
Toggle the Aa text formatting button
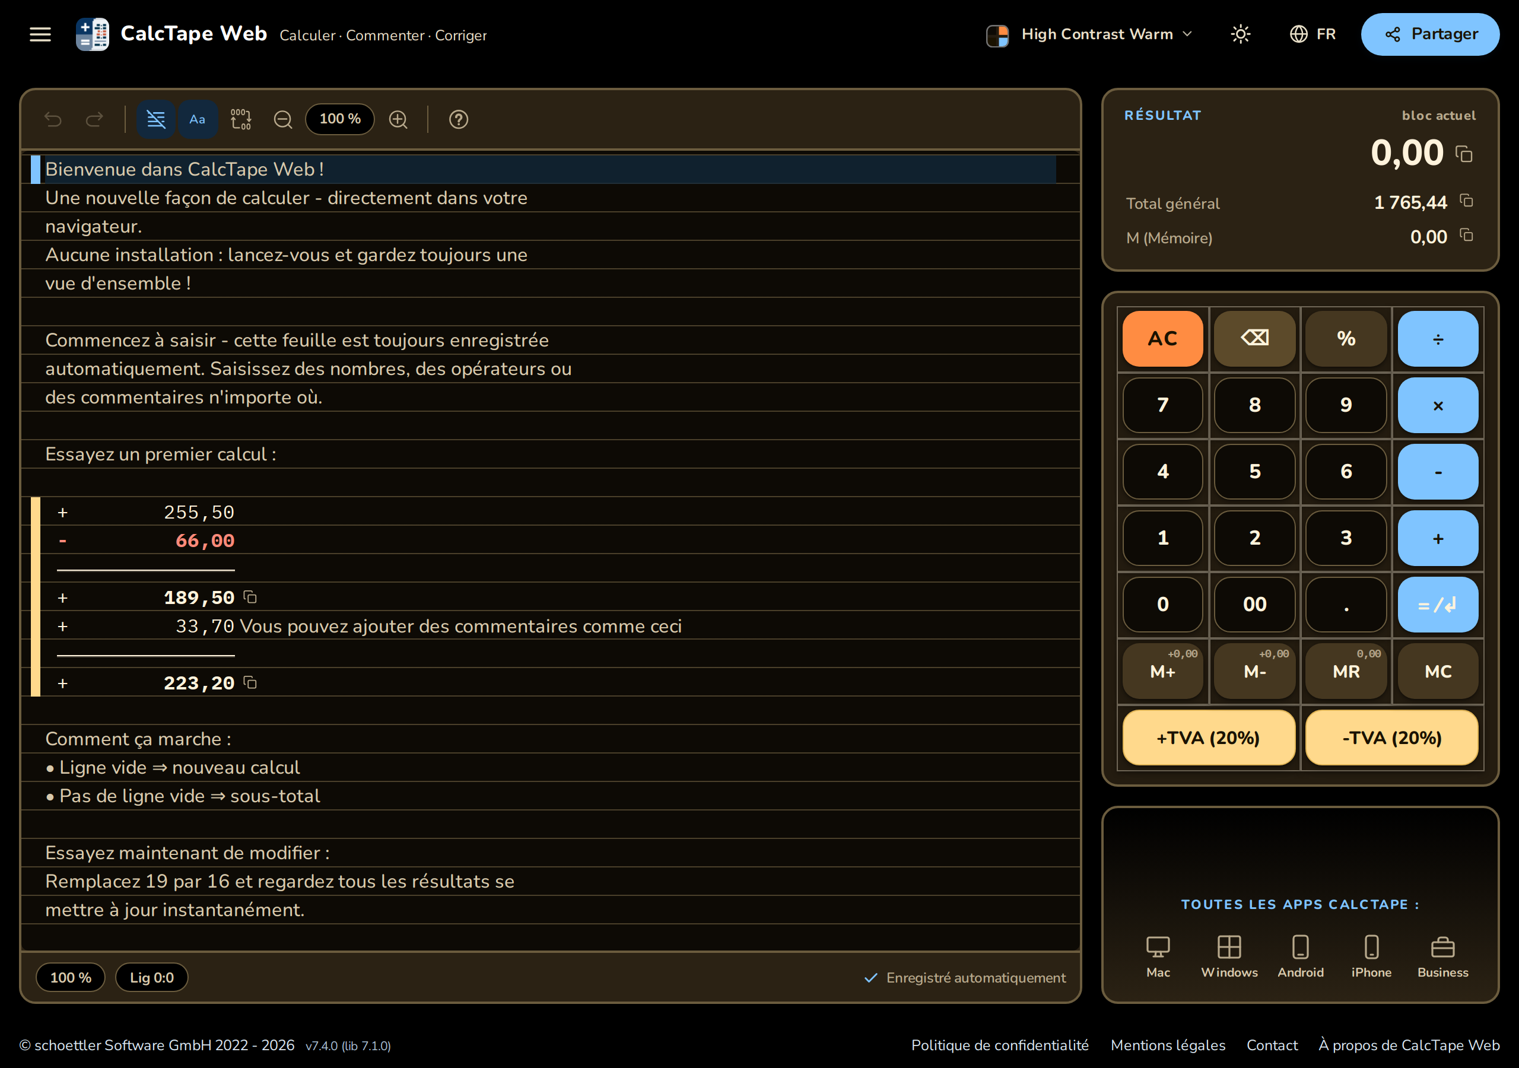(197, 119)
